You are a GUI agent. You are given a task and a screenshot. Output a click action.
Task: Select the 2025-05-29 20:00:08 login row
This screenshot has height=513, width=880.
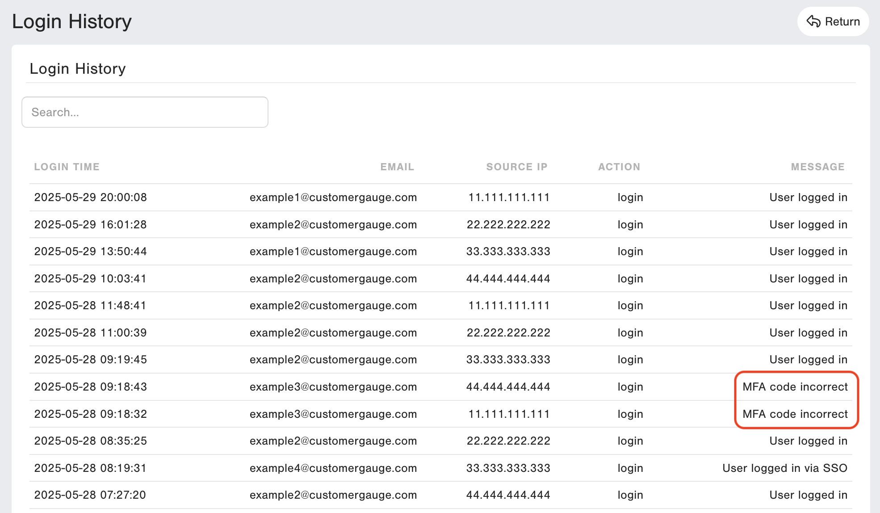[90, 197]
